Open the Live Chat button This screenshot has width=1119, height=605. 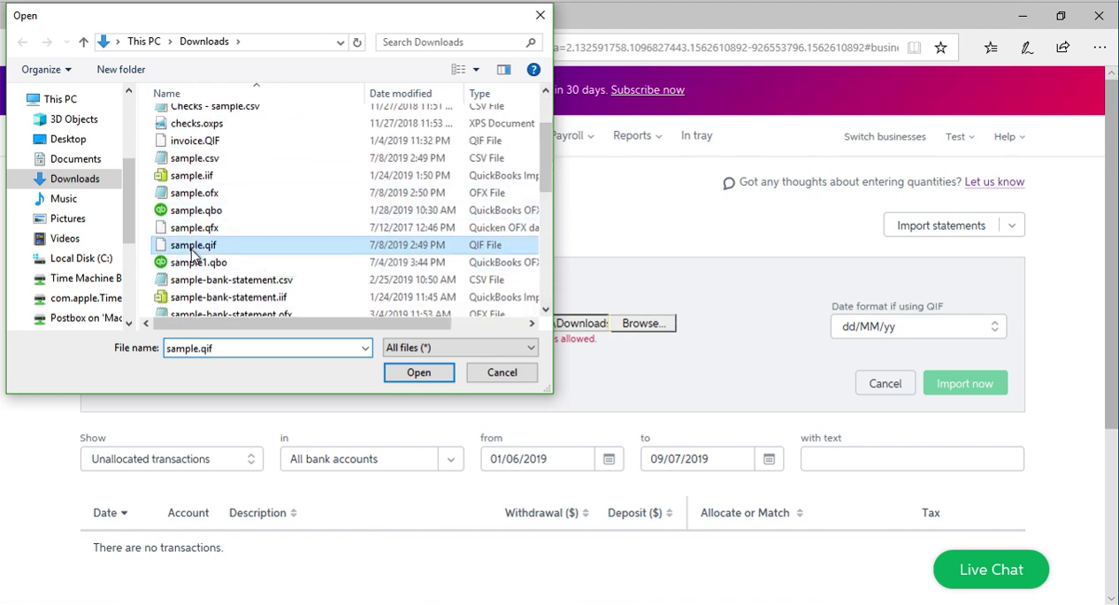pos(991,571)
